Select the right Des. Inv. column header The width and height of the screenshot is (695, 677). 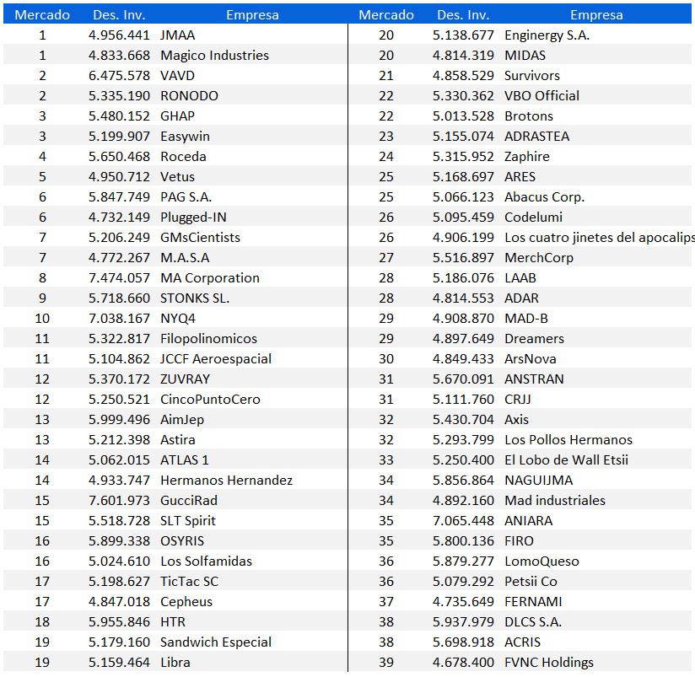pyautogui.click(x=463, y=15)
